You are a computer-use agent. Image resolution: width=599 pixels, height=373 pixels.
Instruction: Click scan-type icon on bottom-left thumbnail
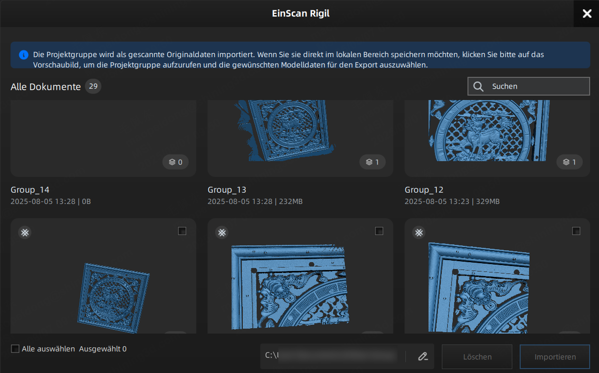pos(25,232)
